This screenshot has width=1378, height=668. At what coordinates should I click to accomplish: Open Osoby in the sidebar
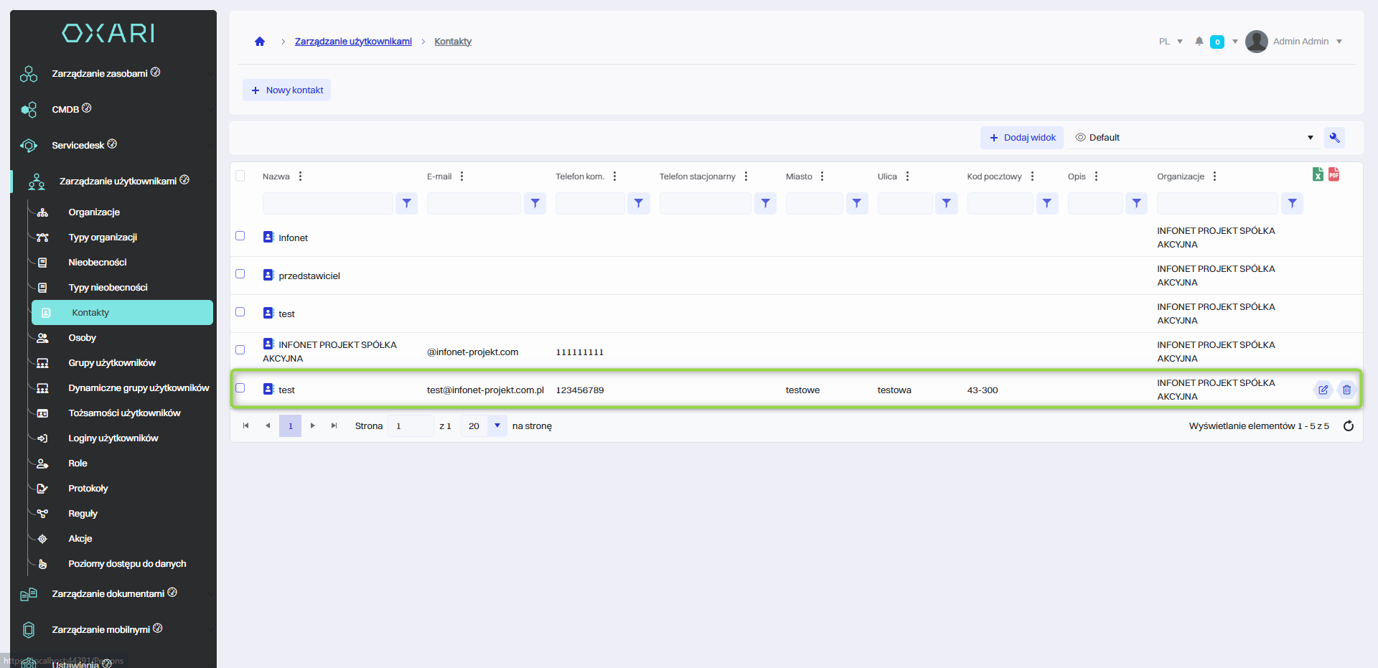(82, 338)
